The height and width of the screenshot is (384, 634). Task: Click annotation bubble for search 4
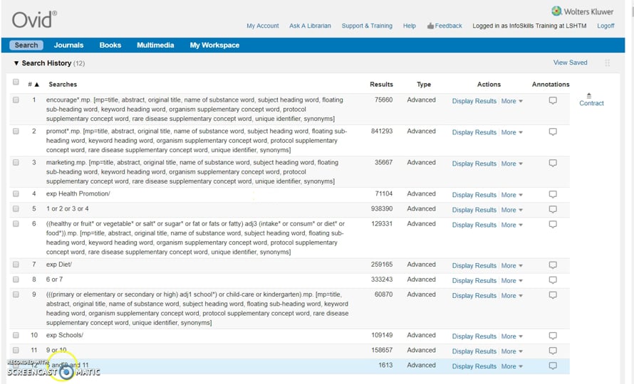pyautogui.click(x=552, y=194)
